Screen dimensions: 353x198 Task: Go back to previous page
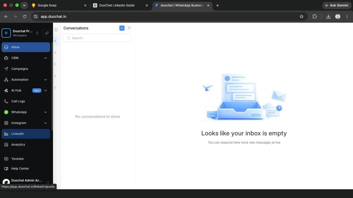pos(6,16)
